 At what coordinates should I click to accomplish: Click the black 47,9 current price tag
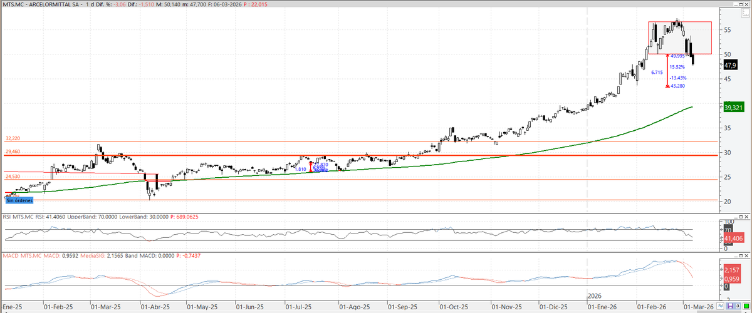(730, 65)
